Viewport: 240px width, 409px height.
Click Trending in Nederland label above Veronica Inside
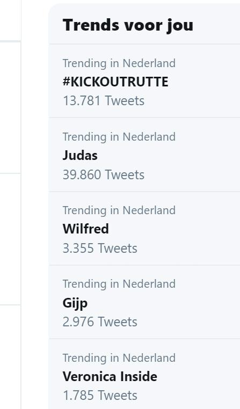click(119, 358)
